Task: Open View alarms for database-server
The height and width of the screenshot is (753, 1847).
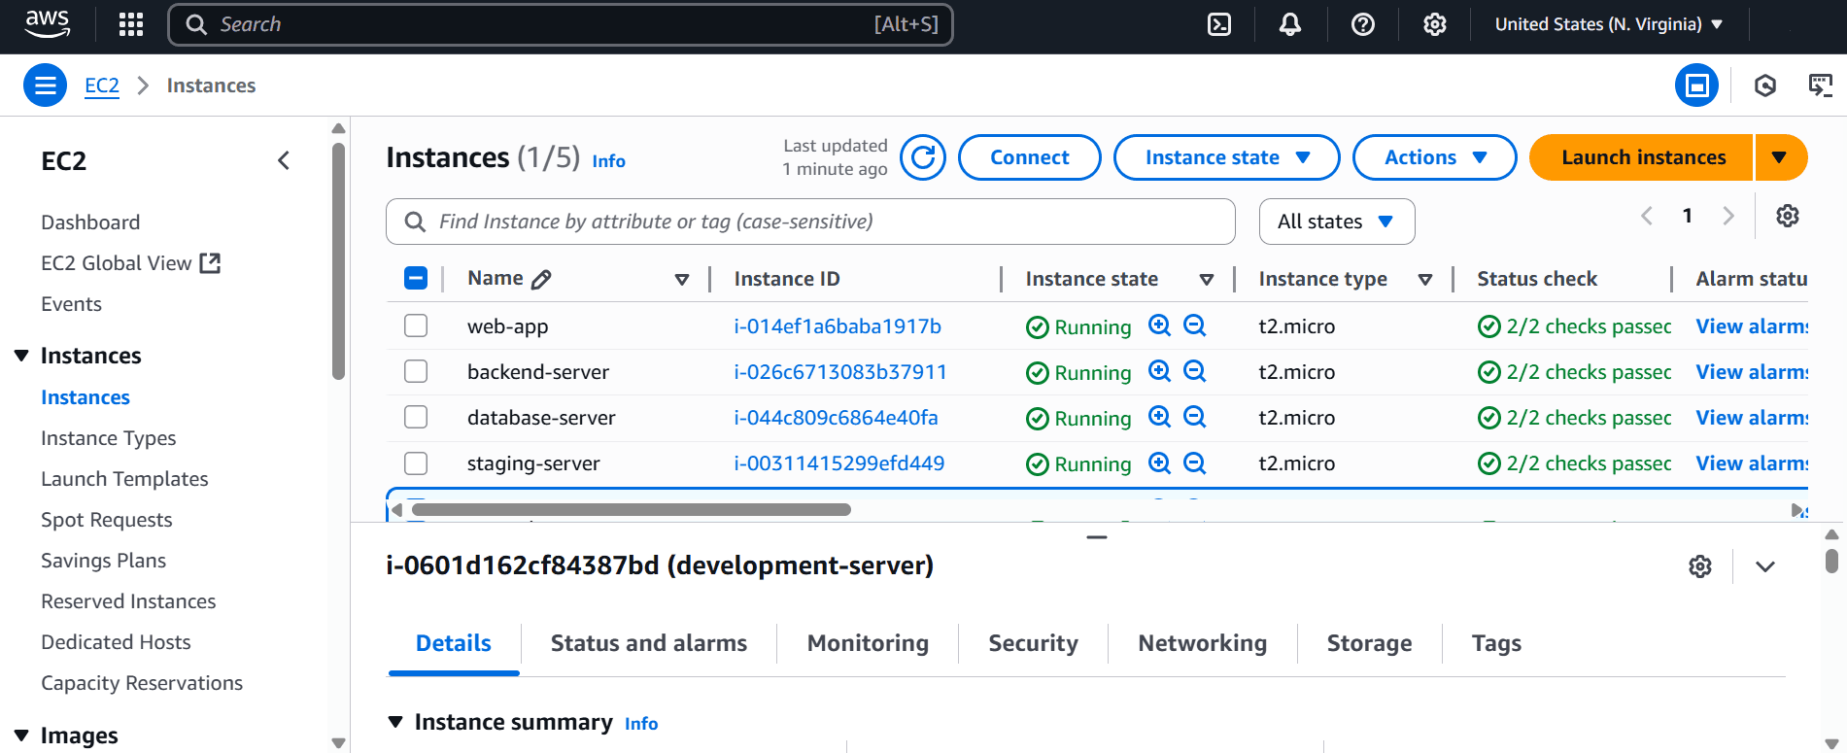Action: tap(1752, 418)
